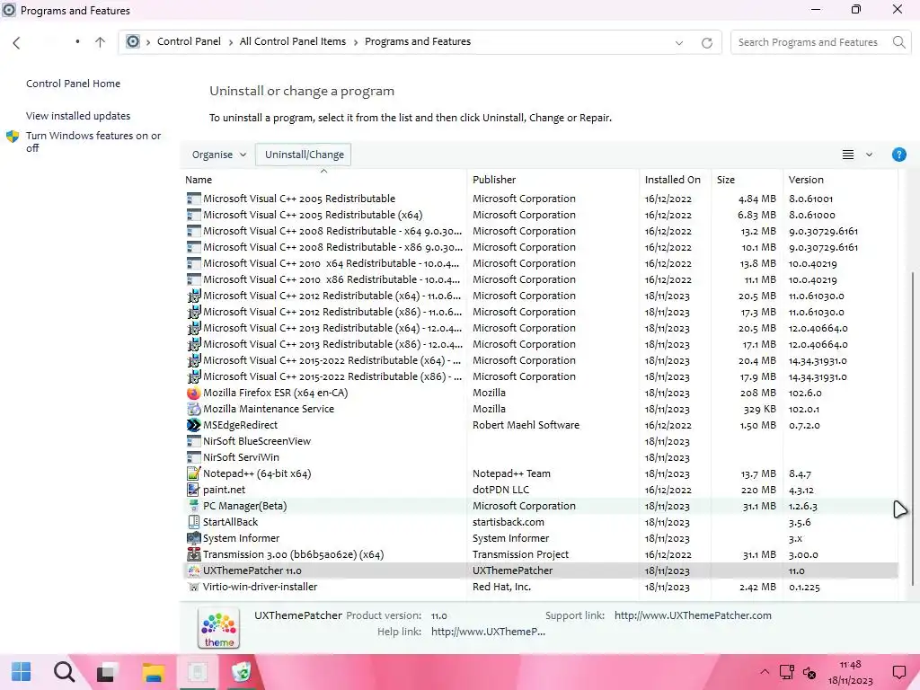Select Visual C++ 2015-2022 Redistributable (x64) row
Image resolution: width=920 pixels, height=690 pixels.
coord(541,360)
